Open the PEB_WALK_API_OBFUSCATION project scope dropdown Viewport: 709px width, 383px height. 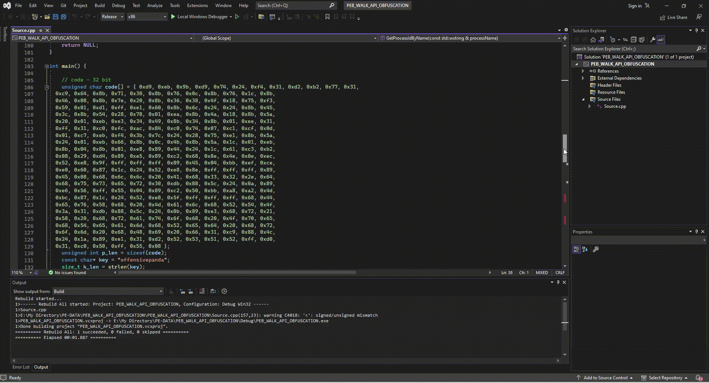pos(103,38)
